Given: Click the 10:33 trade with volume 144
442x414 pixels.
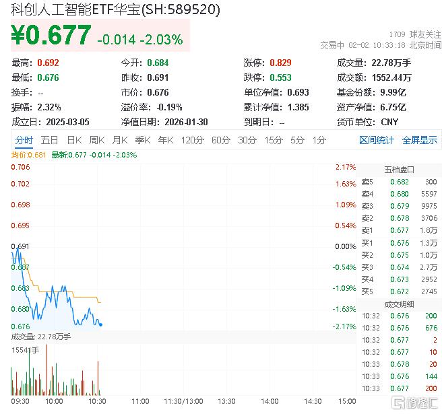Looking at the screenshot, I should (x=399, y=376).
